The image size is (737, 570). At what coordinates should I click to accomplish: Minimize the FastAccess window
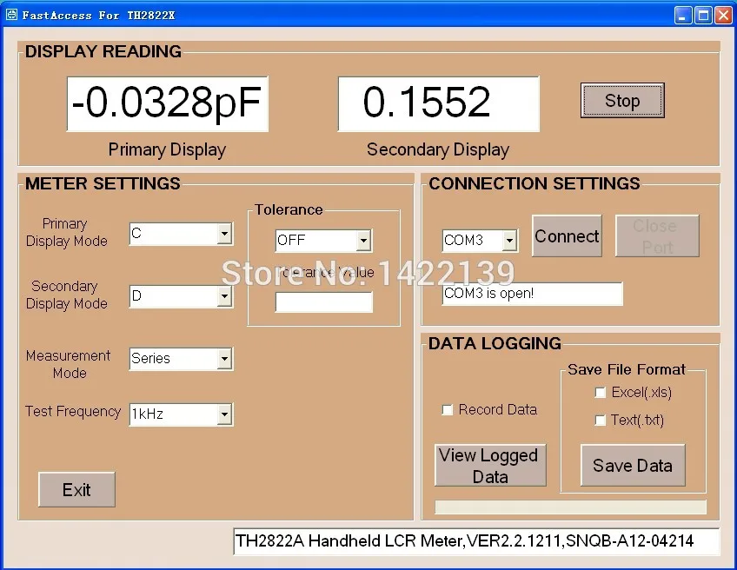683,16
